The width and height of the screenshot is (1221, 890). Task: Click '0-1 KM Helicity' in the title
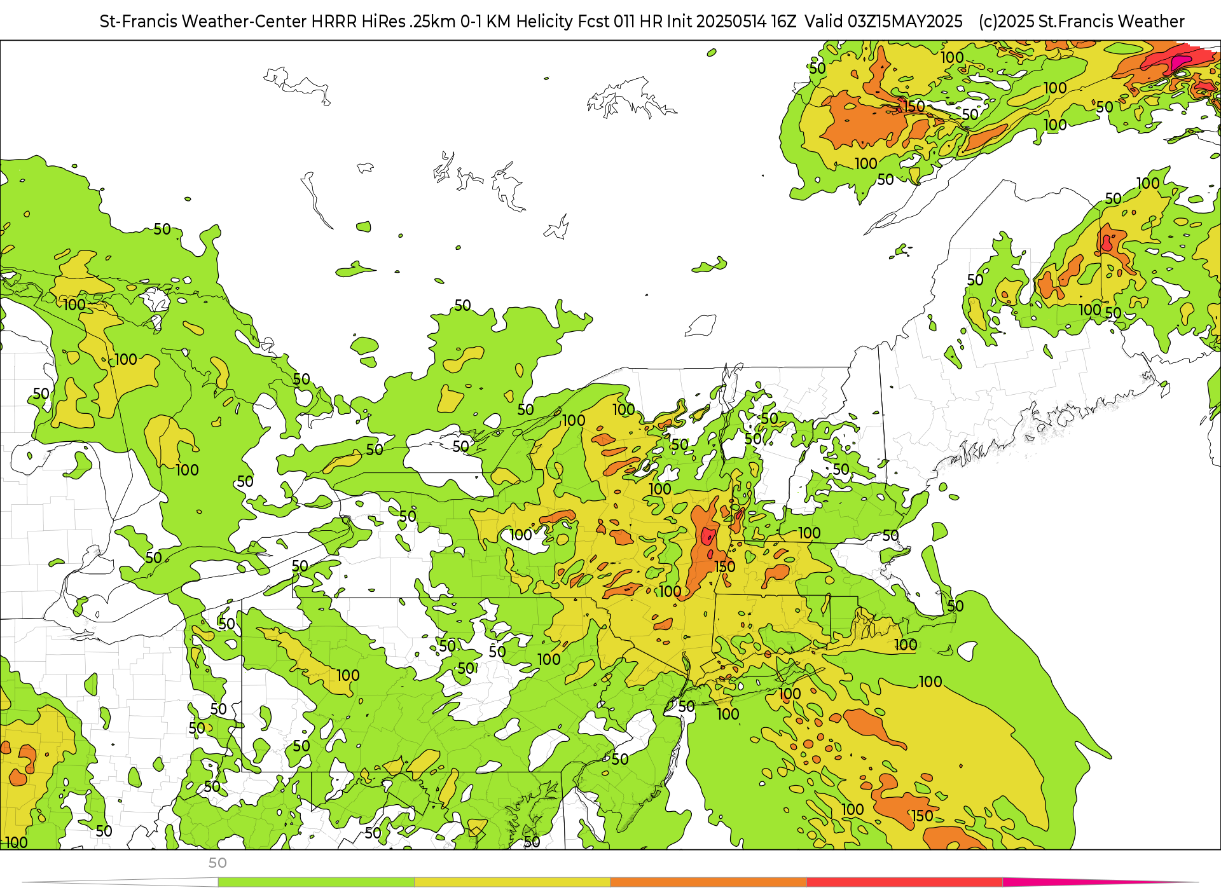point(516,22)
